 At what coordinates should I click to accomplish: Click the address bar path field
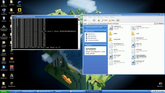121,24
